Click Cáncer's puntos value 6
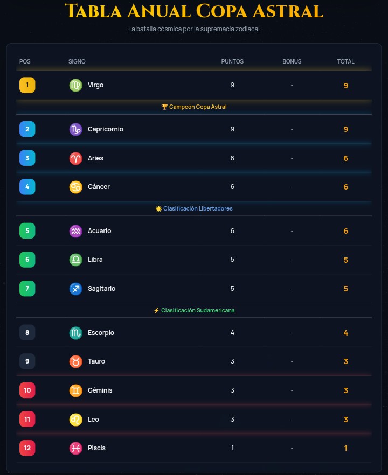388x475 pixels. tap(232, 187)
